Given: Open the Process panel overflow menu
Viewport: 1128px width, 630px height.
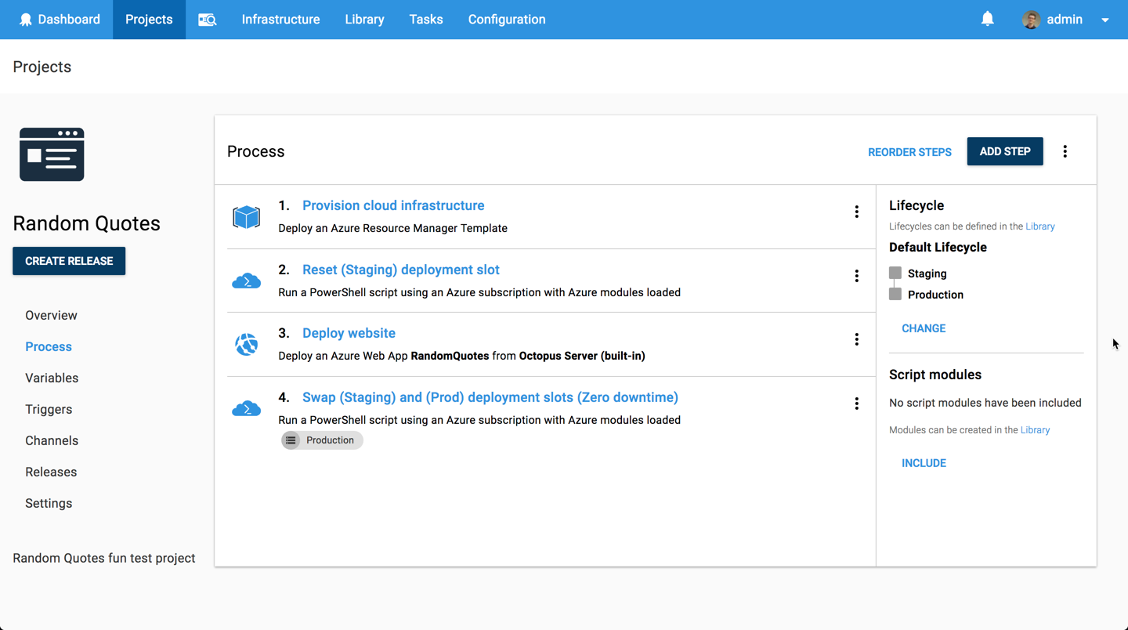Looking at the screenshot, I should coord(1065,151).
